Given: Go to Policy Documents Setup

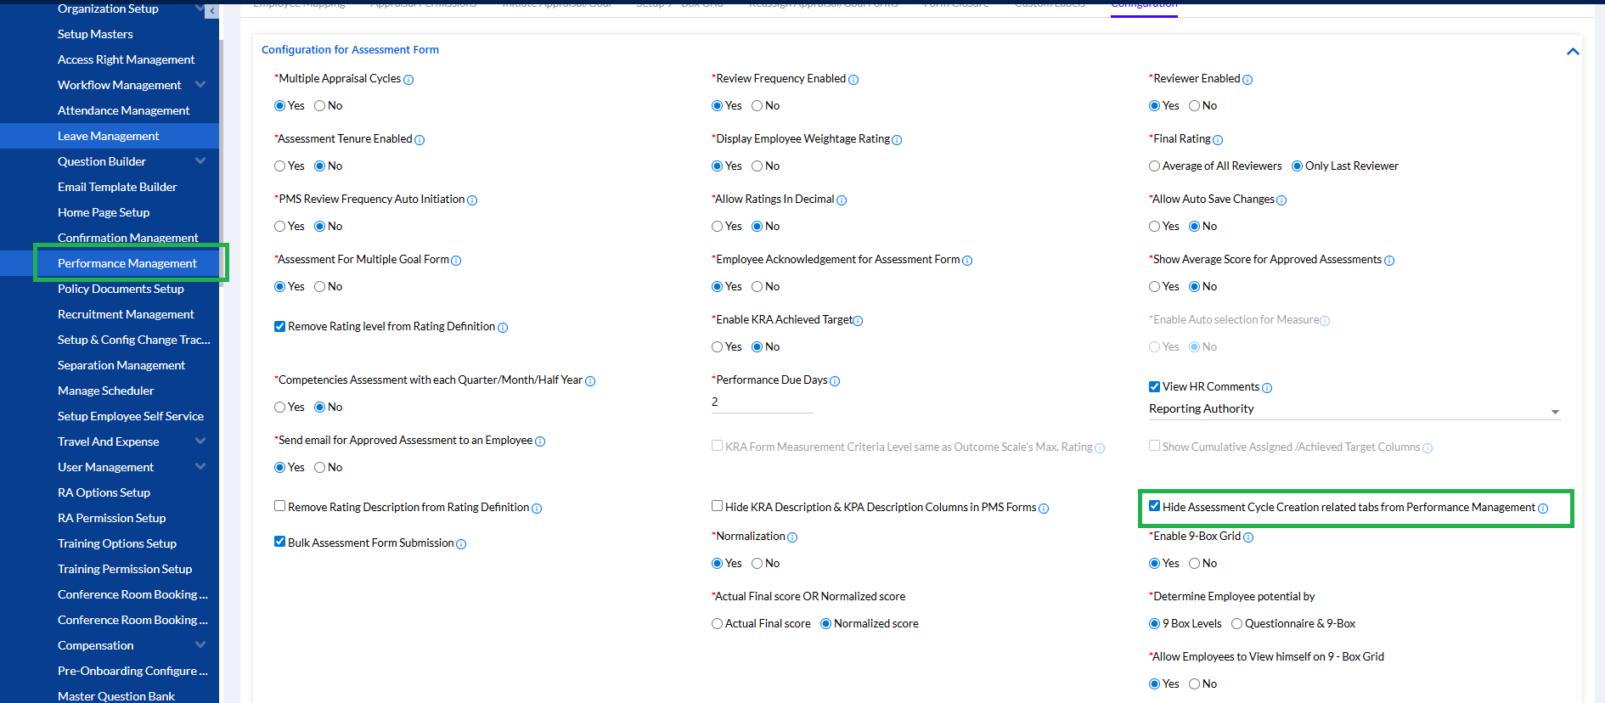Looking at the screenshot, I should click(x=121, y=289).
